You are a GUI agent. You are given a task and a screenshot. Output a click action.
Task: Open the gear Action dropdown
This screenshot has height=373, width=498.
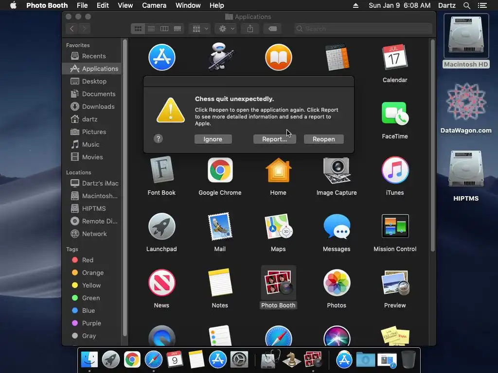point(227,29)
